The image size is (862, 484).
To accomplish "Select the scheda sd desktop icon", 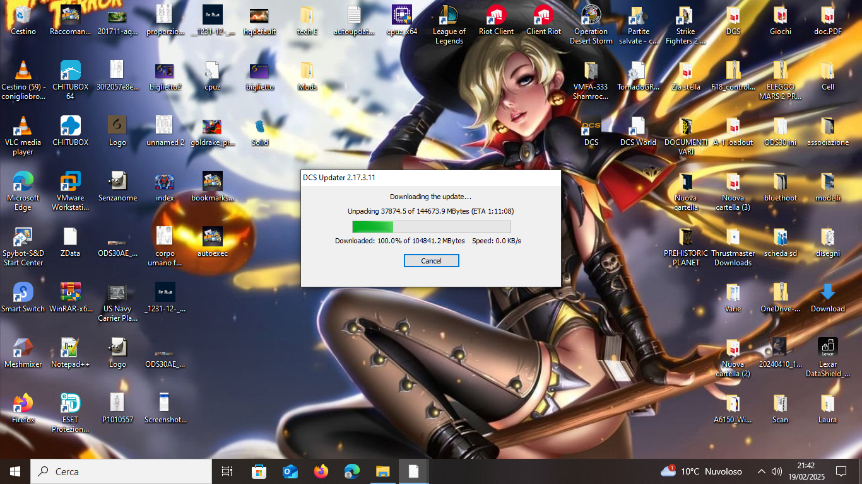I will tap(780, 241).
